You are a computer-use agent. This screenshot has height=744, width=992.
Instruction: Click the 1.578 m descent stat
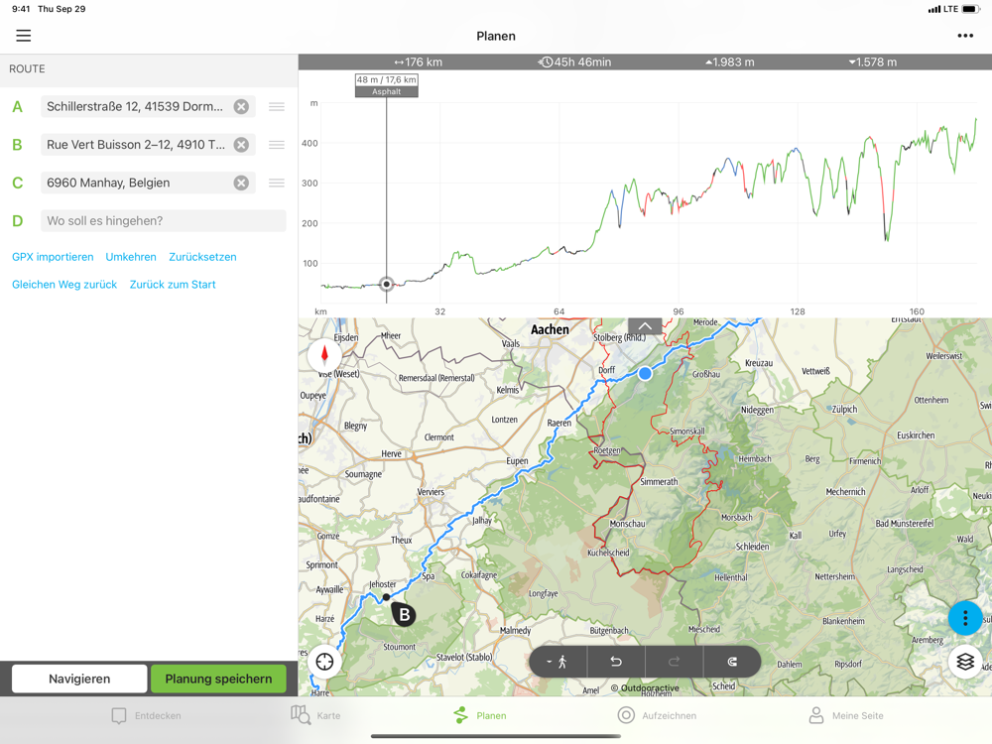872,62
